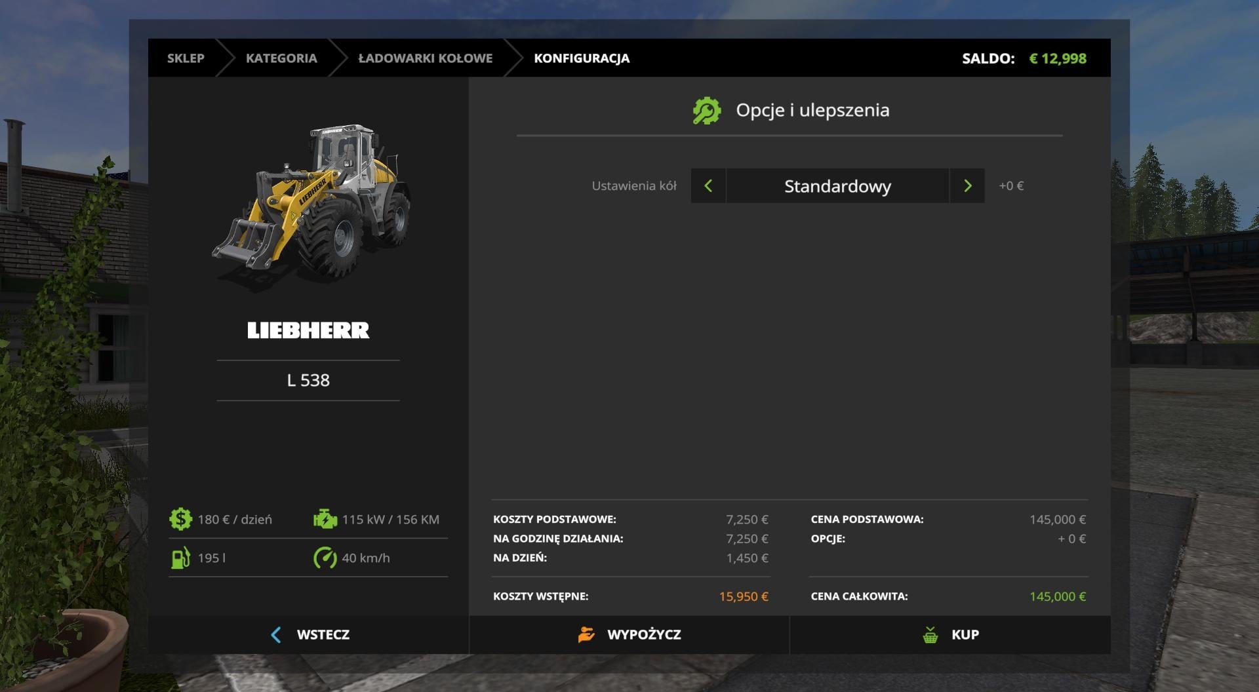
Task: Click CENA PODSTAWOWA label
Action: click(x=867, y=519)
